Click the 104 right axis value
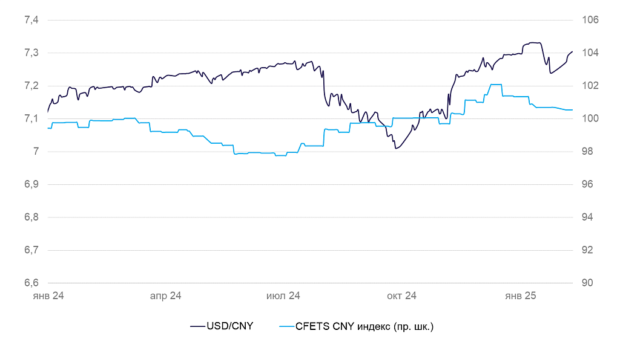Screen dimensions: 620x342 pyautogui.click(x=590, y=53)
